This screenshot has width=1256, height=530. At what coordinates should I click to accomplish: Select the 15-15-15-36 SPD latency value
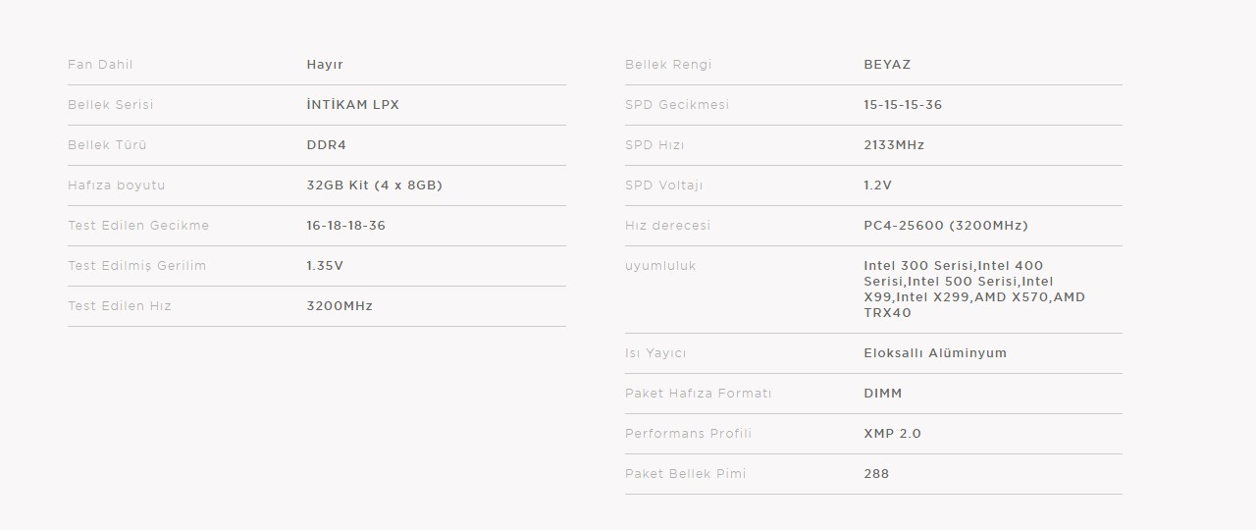pyautogui.click(x=903, y=105)
